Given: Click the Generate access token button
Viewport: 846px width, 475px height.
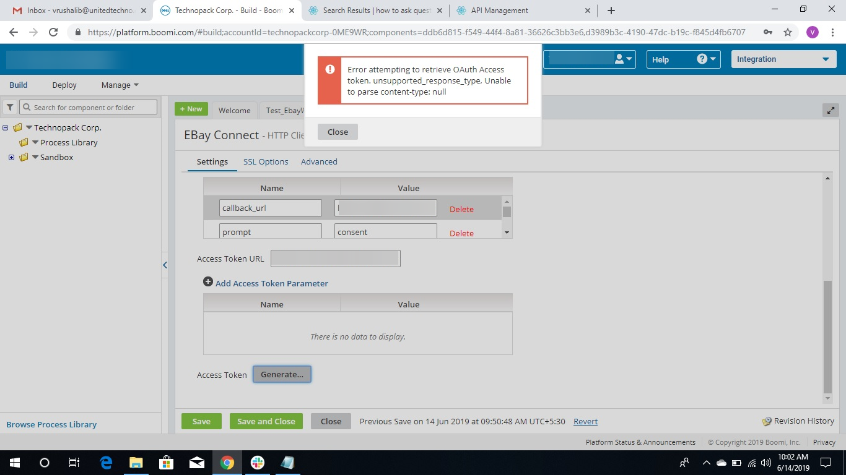Looking at the screenshot, I should 282,374.
